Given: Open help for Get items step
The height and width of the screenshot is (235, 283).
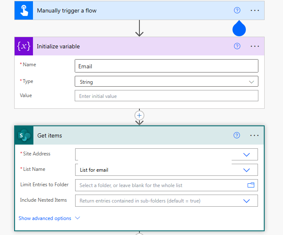Looking at the screenshot, I should coord(237,135).
